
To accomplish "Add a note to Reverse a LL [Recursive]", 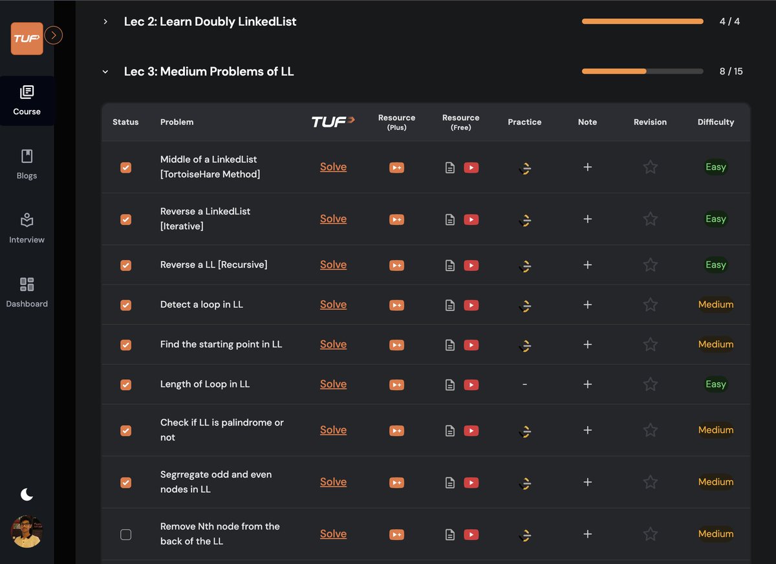I will pyautogui.click(x=588, y=265).
